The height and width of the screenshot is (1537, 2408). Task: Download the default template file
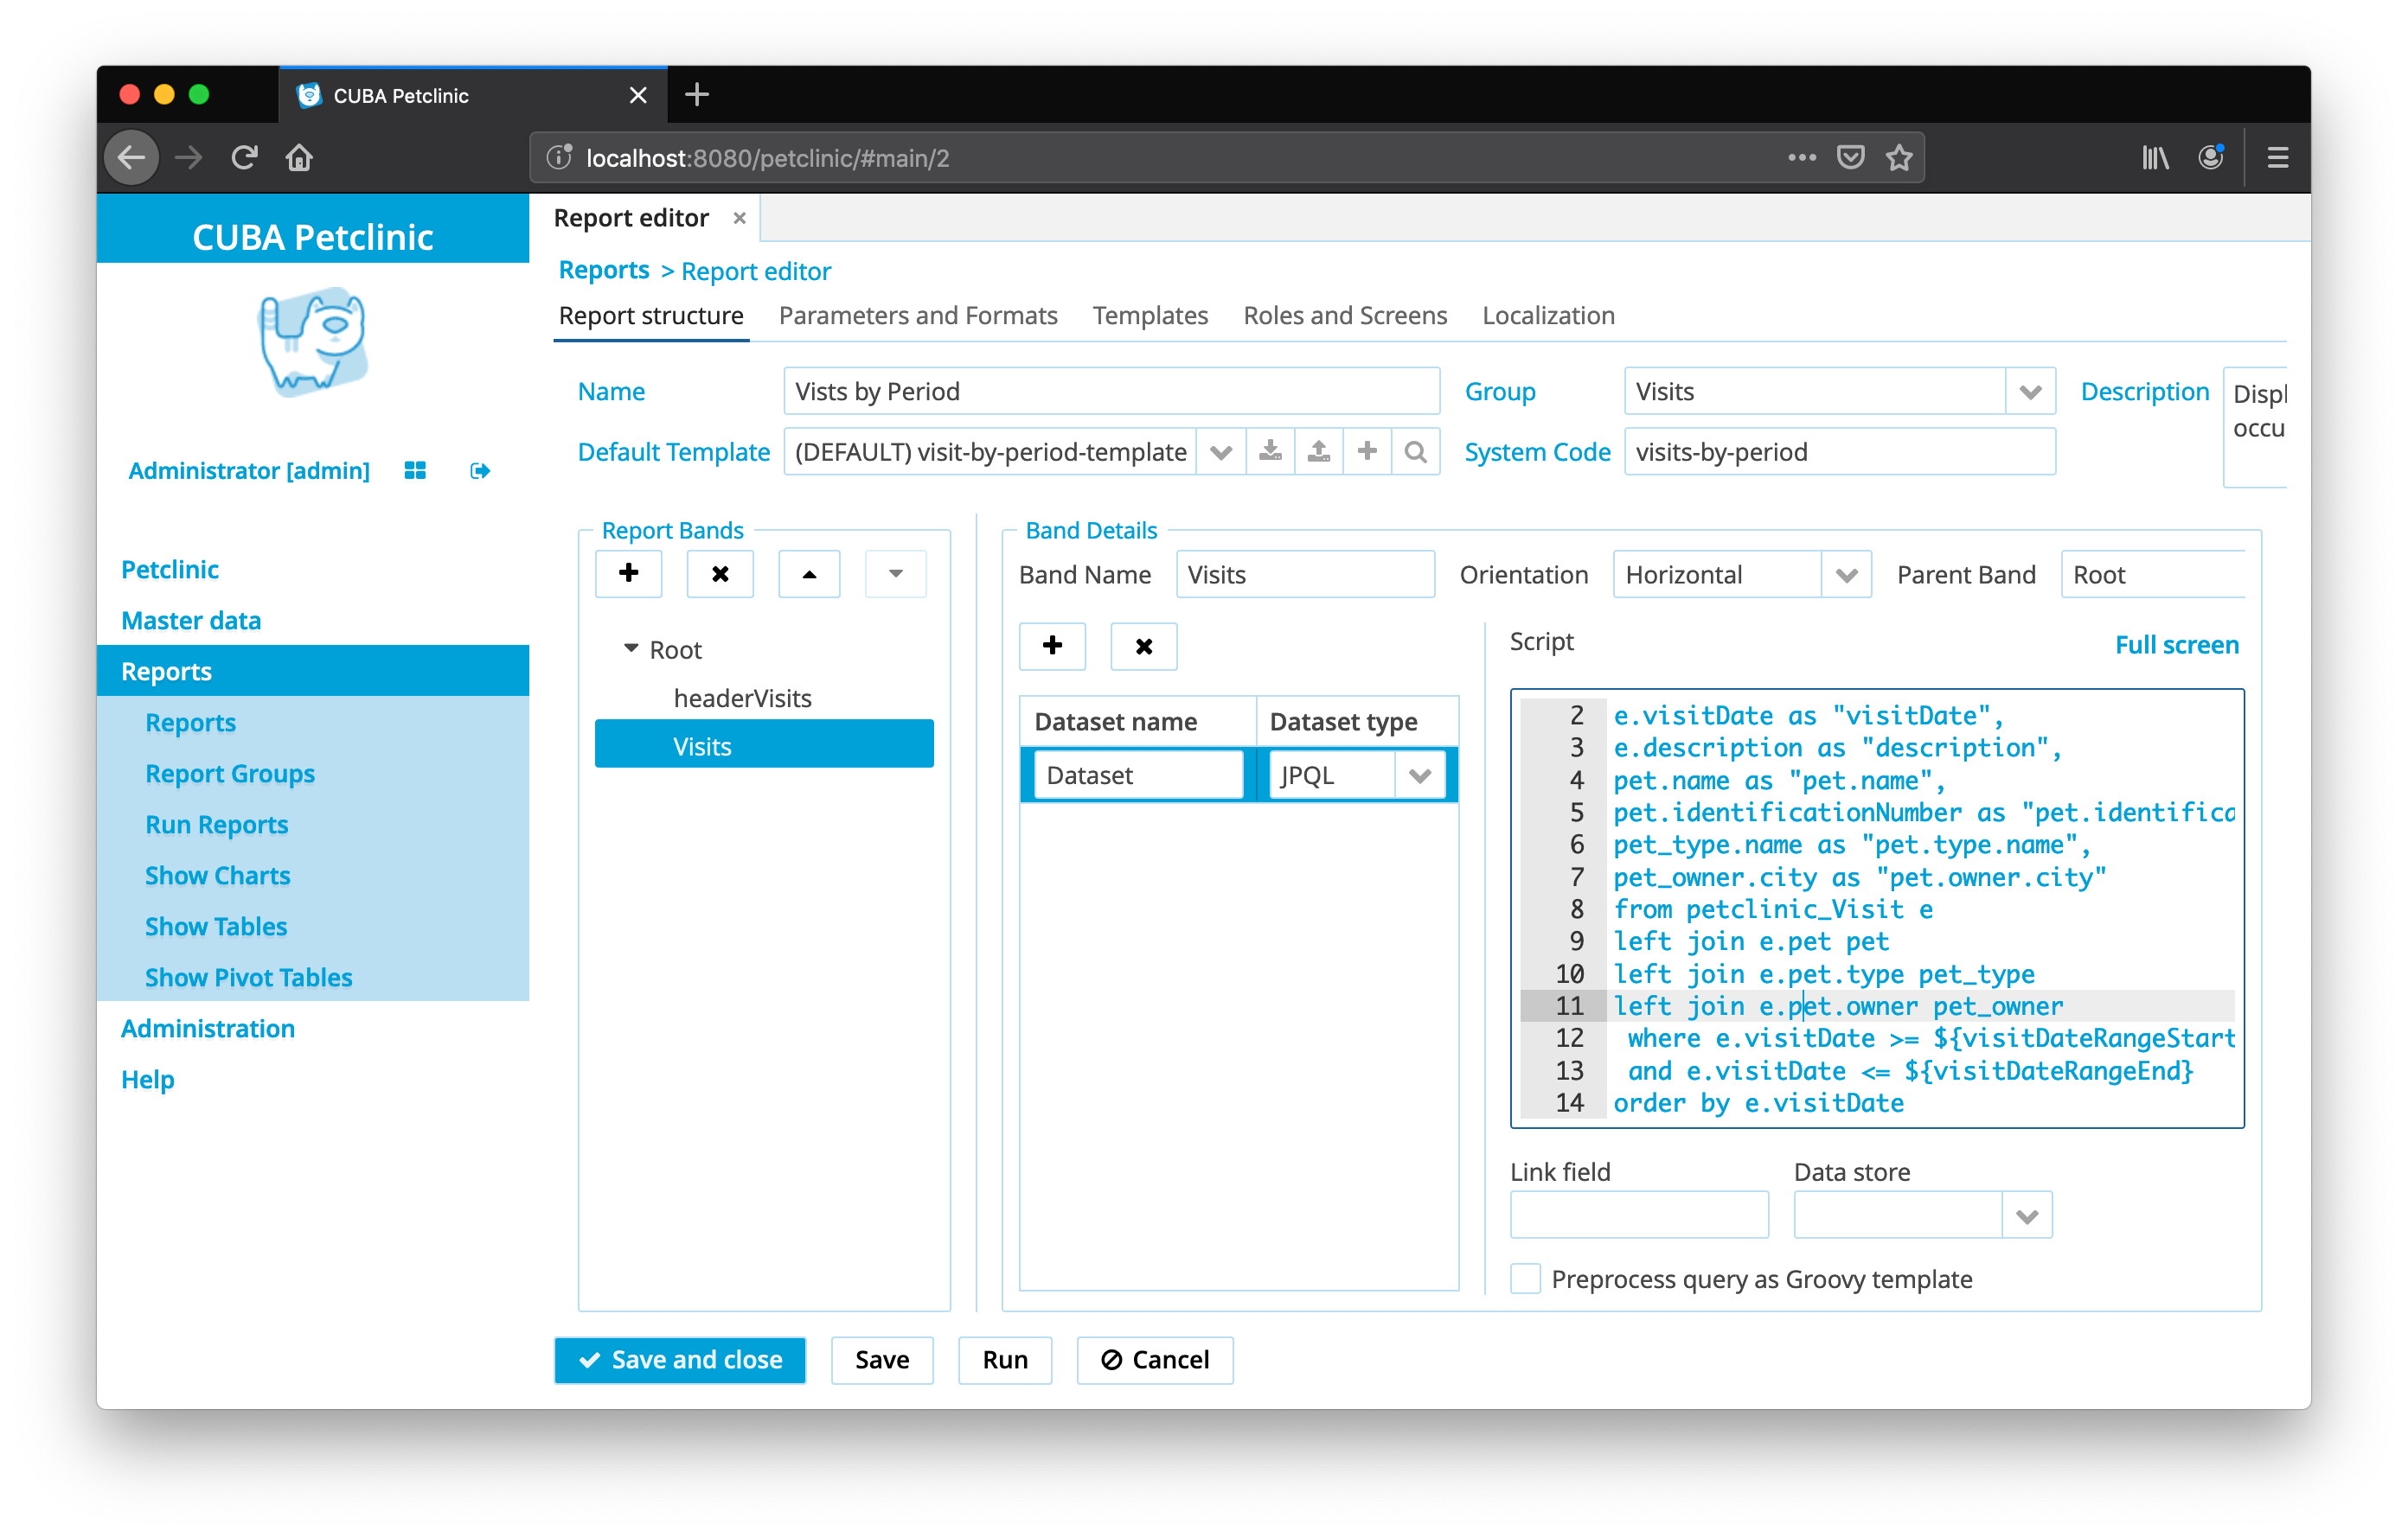[1270, 450]
